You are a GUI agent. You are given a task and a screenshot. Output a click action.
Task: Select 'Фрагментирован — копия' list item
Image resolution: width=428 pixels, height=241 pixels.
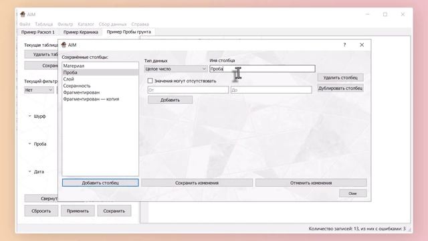(x=100, y=99)
